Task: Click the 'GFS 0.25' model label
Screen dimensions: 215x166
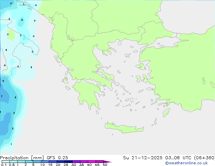Action: click(57, 158)
